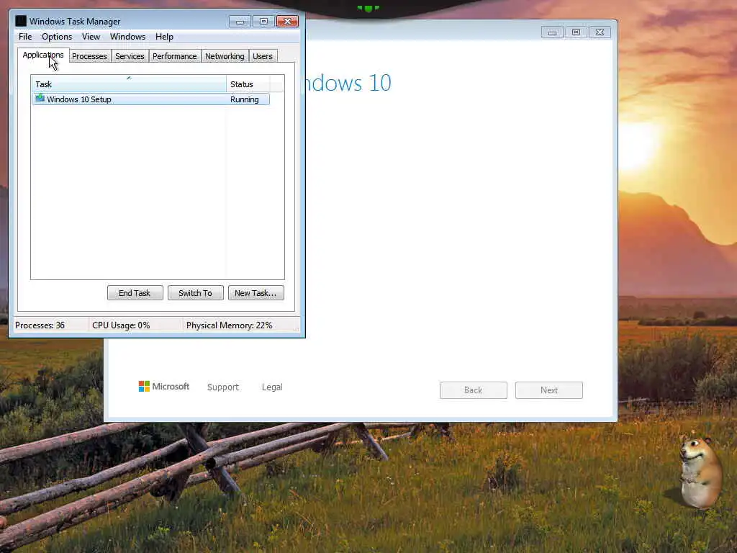Image resolution: width=737 pixels, height=553 pixels.
Task: Sort by the Task column header
Action: [129, 84]
